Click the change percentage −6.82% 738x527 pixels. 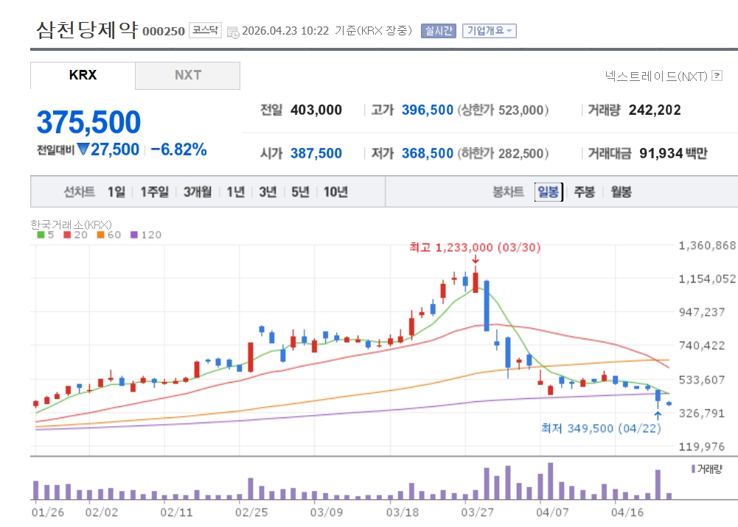tap(178, 149)
